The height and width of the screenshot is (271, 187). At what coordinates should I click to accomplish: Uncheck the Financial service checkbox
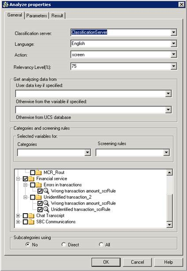[x=25, y=179]
